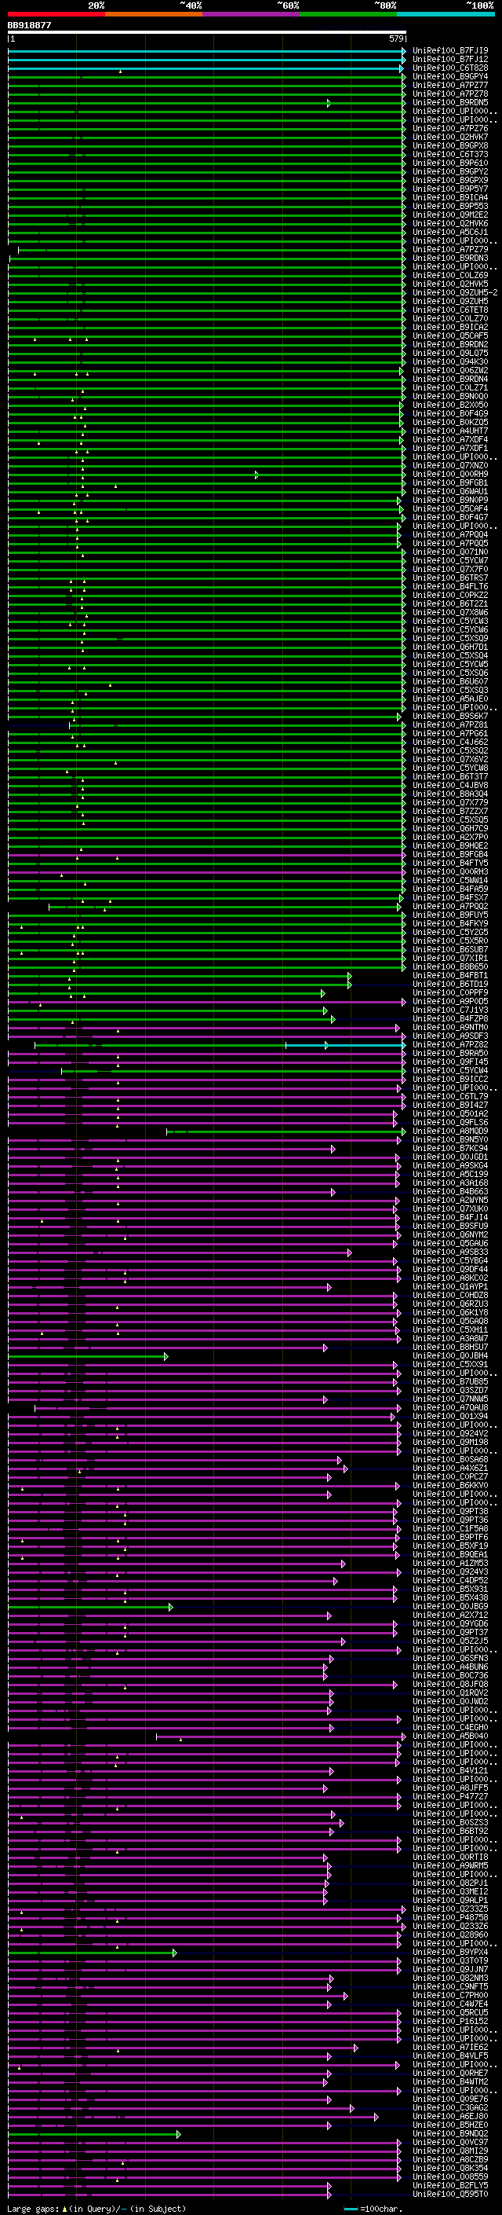Pick the UniRef100_A3A168 label
Viewport: 502px width, 2215px height.
[x=450, y=1183]
